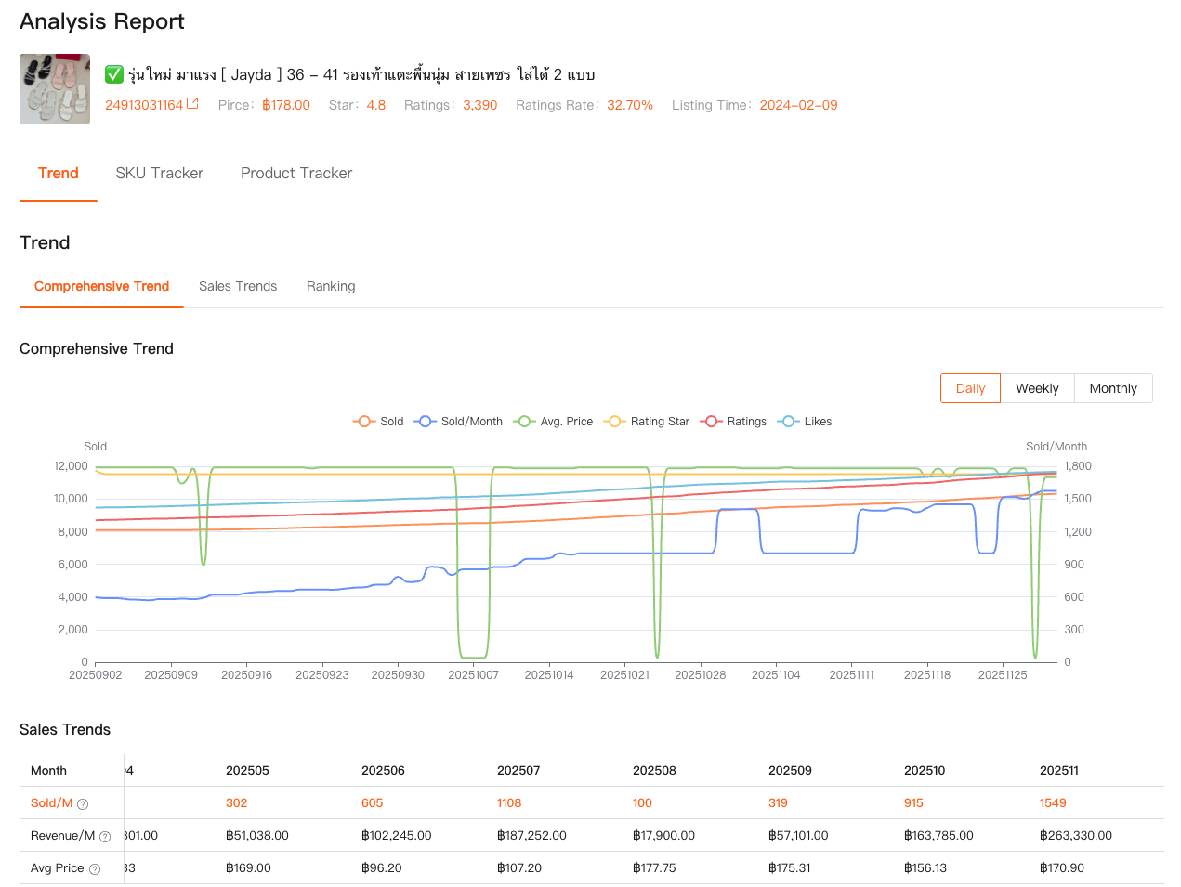
Task: Toggle Rating Star series in legend
Action: [x=647, y=422]
